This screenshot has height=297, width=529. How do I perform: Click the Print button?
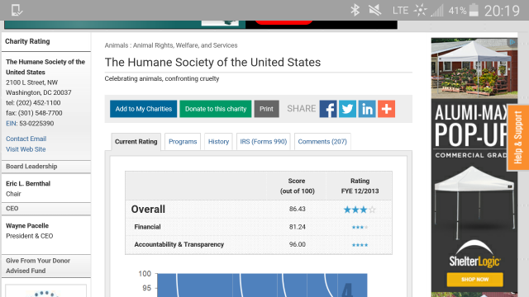[x=266, y=109]
